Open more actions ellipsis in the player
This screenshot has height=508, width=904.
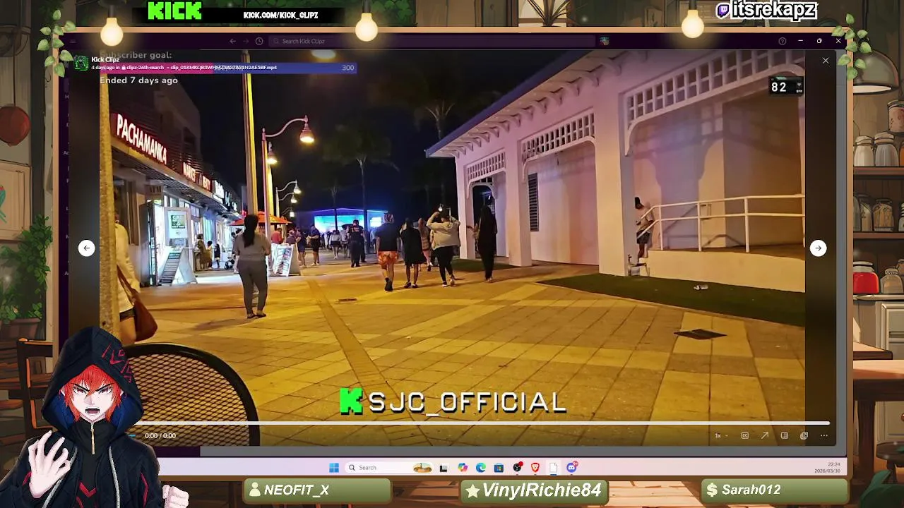(823, 435)
